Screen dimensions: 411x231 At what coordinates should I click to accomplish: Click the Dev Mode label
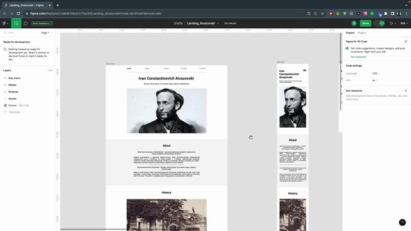230,23
